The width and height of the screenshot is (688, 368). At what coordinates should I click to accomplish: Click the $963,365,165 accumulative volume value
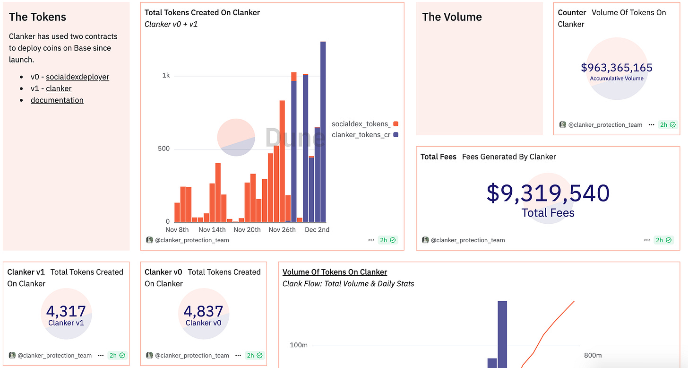(617, 68)
